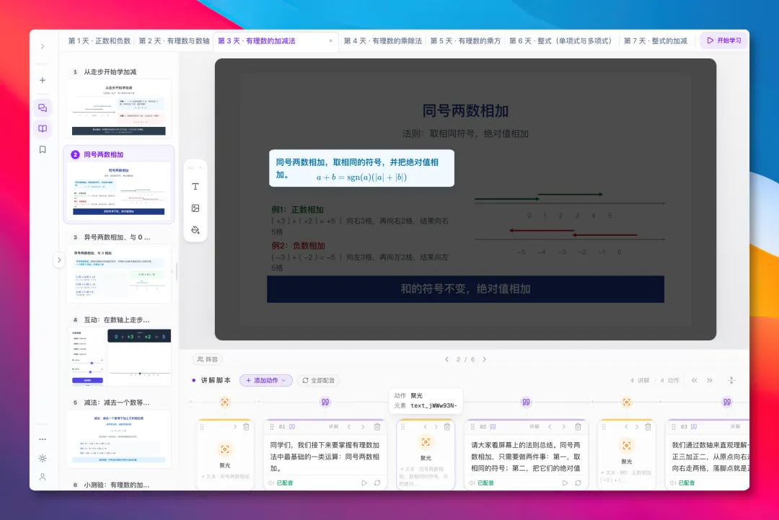Switch to tab 第 1 天 · 正数和负数
The width and height of the screenshot is (779, 520).
click(x=100, y=40)
